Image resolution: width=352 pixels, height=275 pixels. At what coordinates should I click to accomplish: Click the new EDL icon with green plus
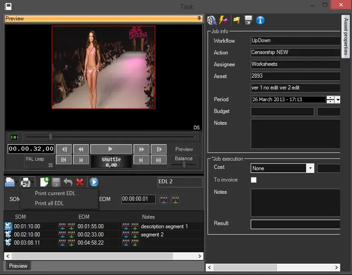[x=45, y=182]
